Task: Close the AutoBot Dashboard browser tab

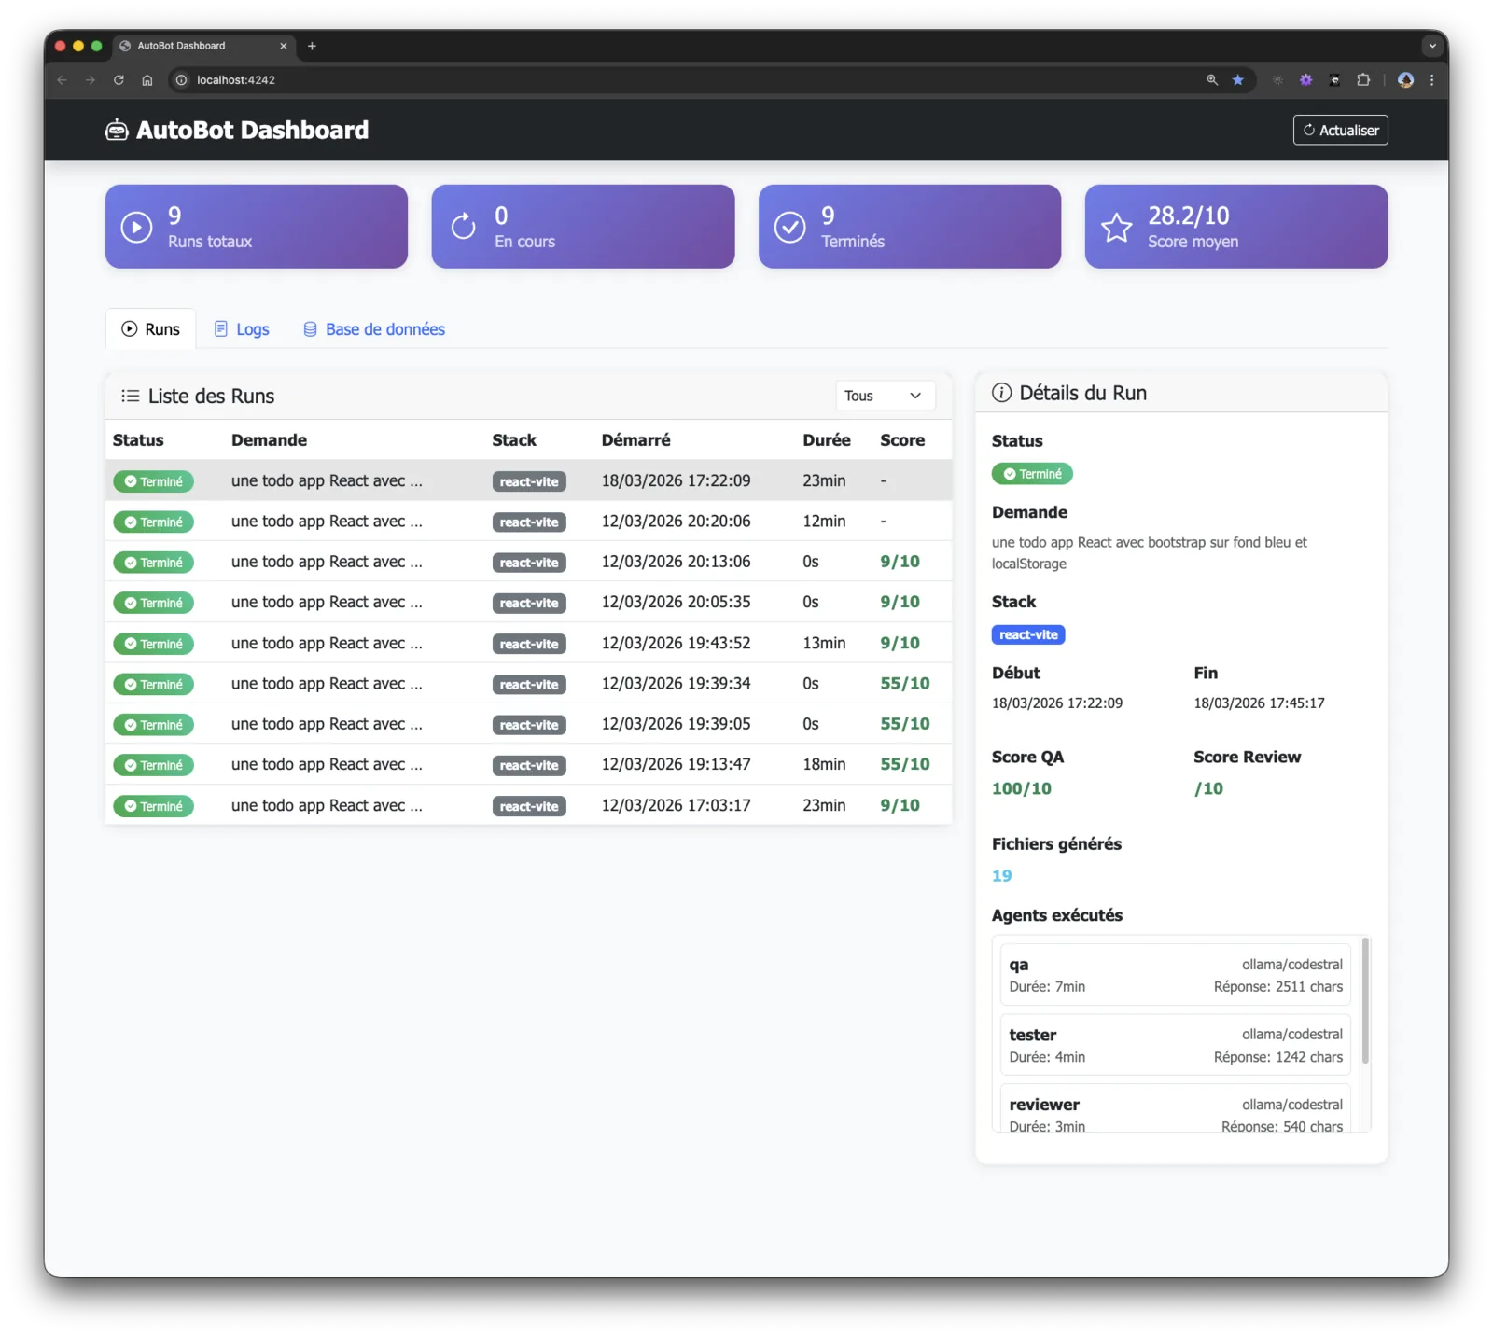Action: (x=284, y=46)
